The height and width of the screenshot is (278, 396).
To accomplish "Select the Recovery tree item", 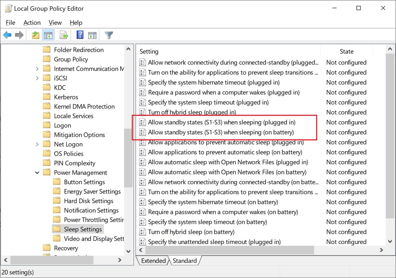I will click(66, 248).
